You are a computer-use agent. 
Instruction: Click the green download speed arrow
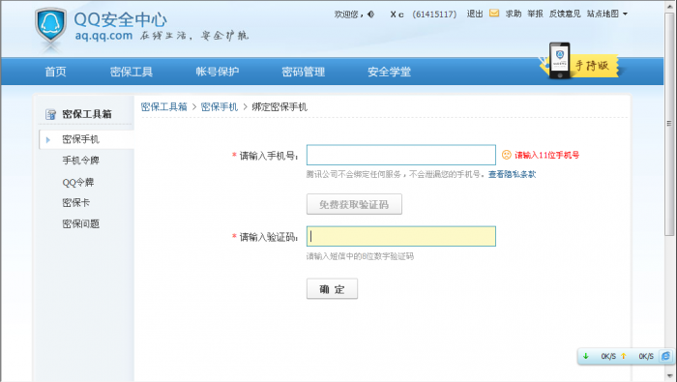point(586,356)
